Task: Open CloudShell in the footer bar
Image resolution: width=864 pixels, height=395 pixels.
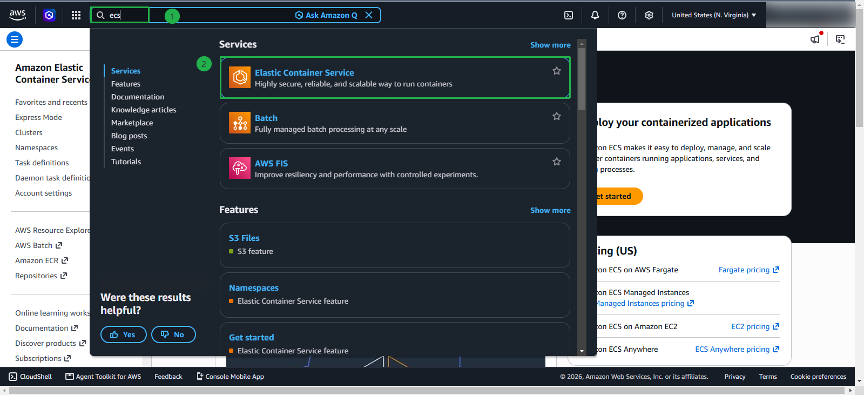Action: [x=30, y=377]
